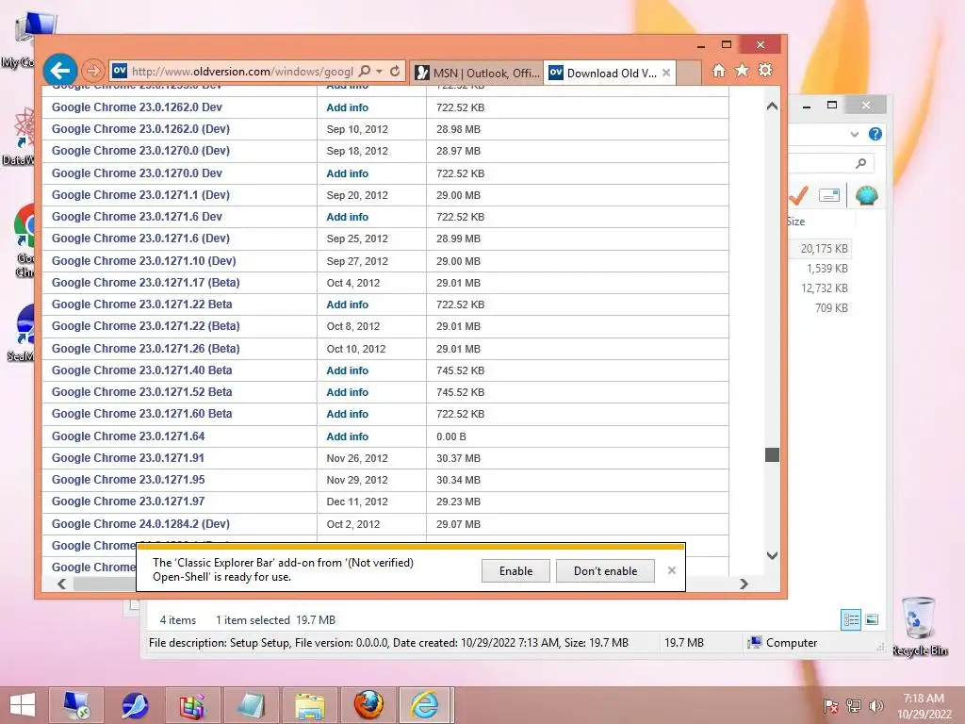This screenshot has height=724, width=965.
Task: Click the Internet Explorer taskbar icon
Action: point(426,705)
